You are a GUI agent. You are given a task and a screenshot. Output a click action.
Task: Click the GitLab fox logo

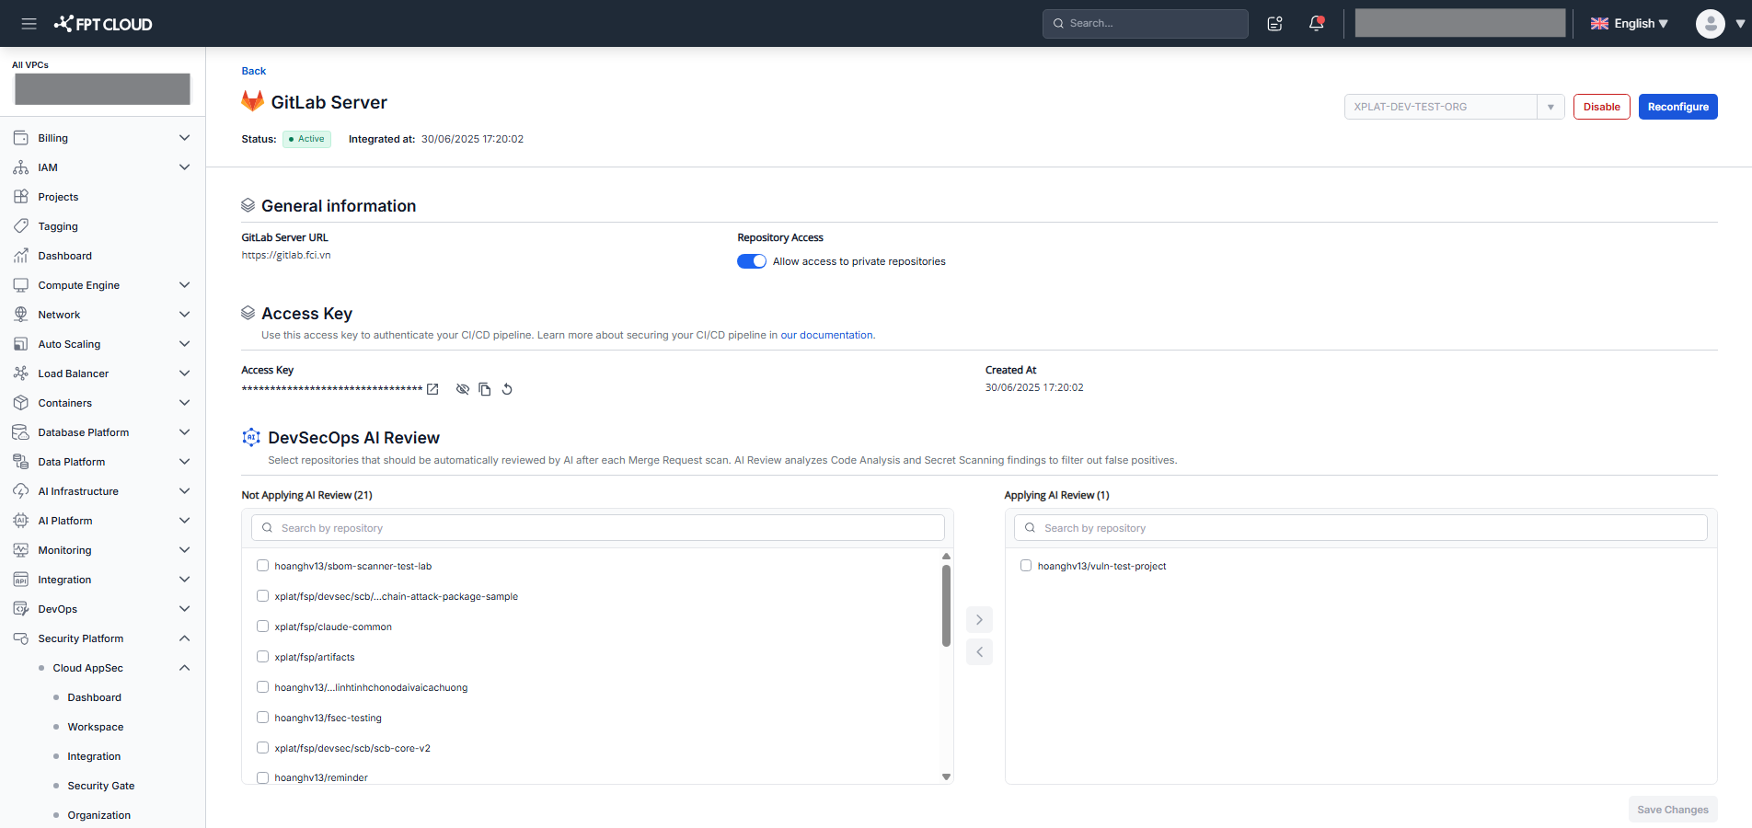[252, 101]
